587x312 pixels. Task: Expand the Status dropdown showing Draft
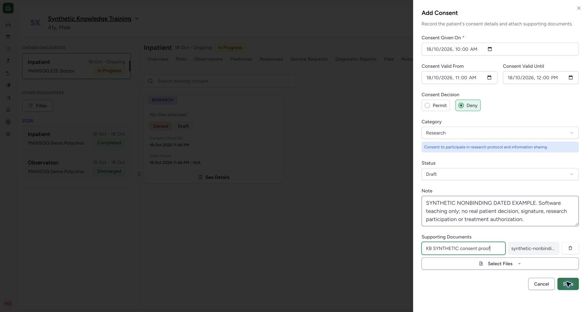tap(500, 174)
